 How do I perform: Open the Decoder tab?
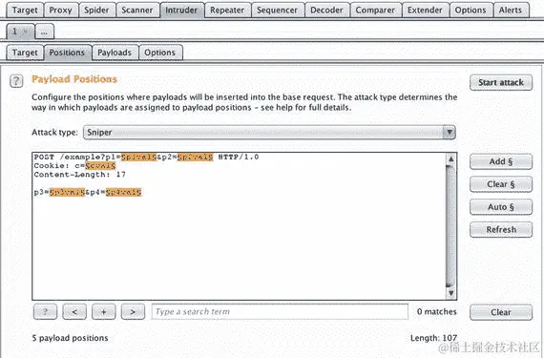tap(326, 11)
